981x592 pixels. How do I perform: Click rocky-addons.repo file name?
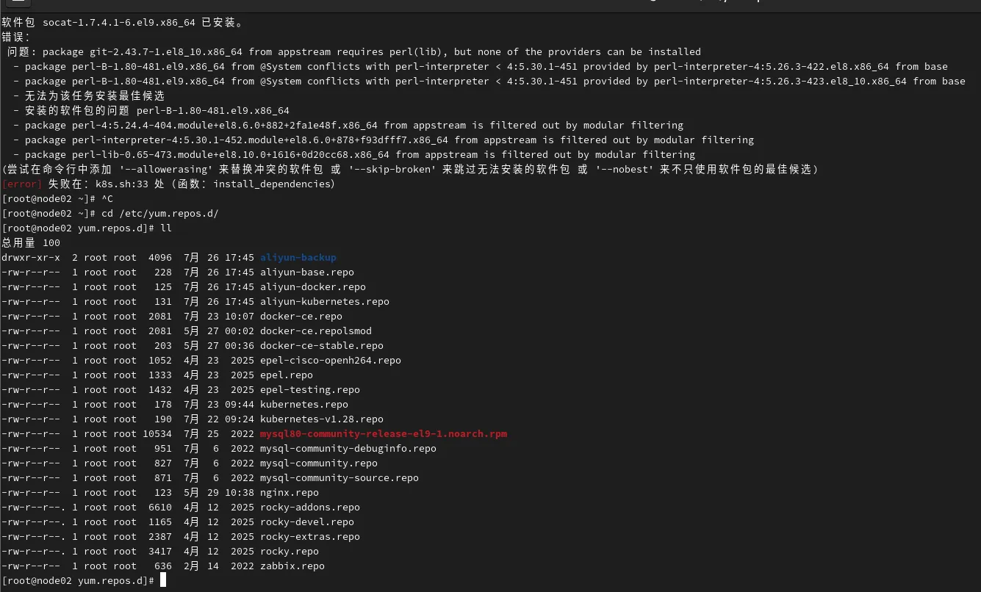point(310,507)
